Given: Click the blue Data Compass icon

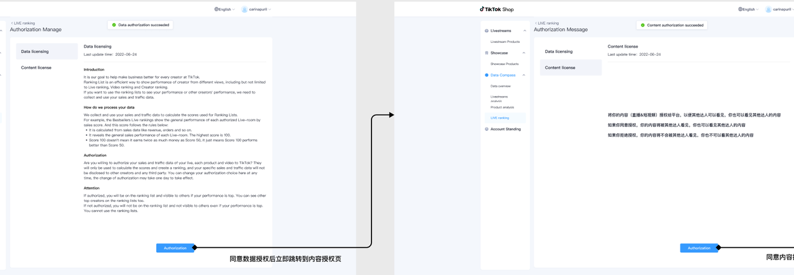Looking at the screenshot, I should point(486,75).
